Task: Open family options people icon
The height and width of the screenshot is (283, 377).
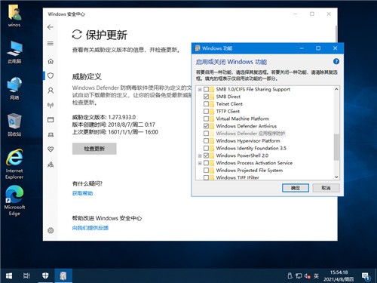Action: coord(51,165)
